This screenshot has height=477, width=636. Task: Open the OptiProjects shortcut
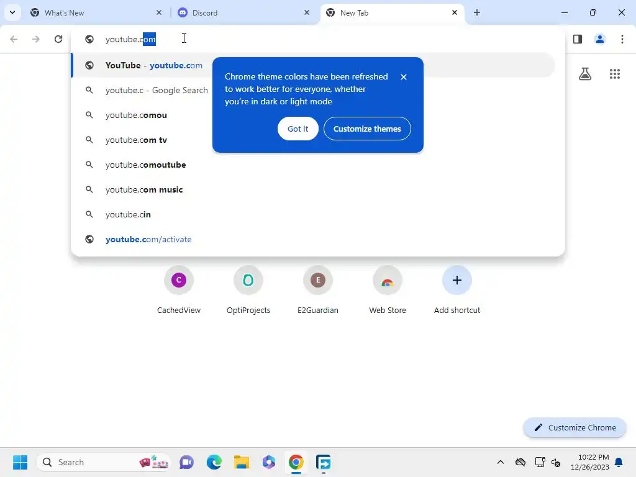pos(248,289)
